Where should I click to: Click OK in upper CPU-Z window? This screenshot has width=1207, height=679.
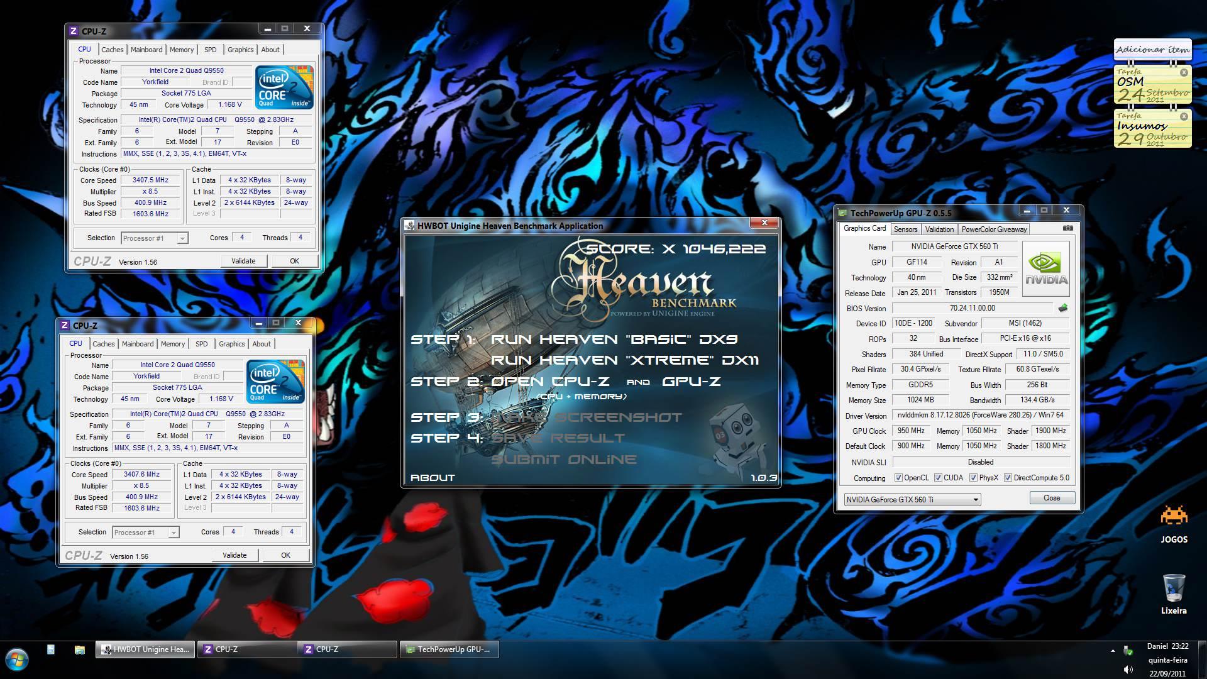pyautogui.click(x=294, y=261)
